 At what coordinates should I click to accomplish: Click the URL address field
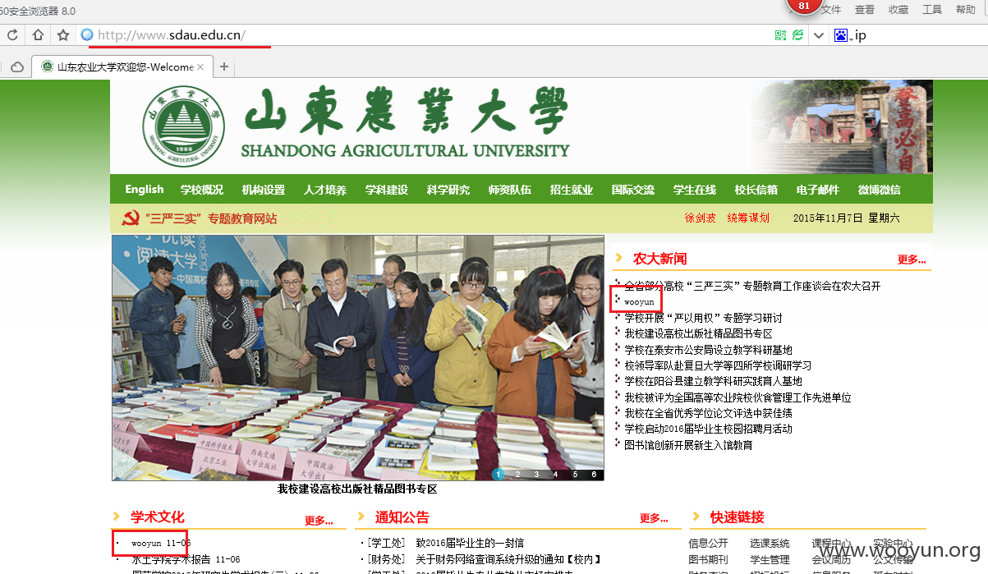pos(423,35)
